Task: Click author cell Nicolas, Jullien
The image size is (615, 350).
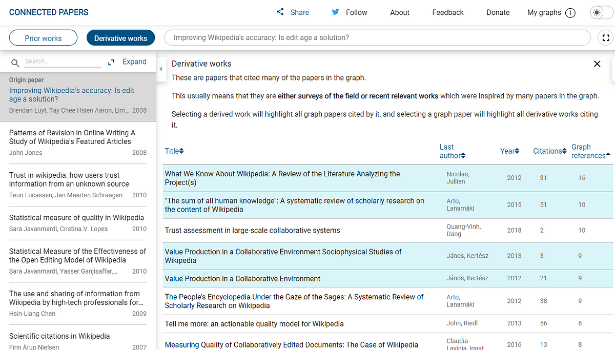Action: pos(458,178)
